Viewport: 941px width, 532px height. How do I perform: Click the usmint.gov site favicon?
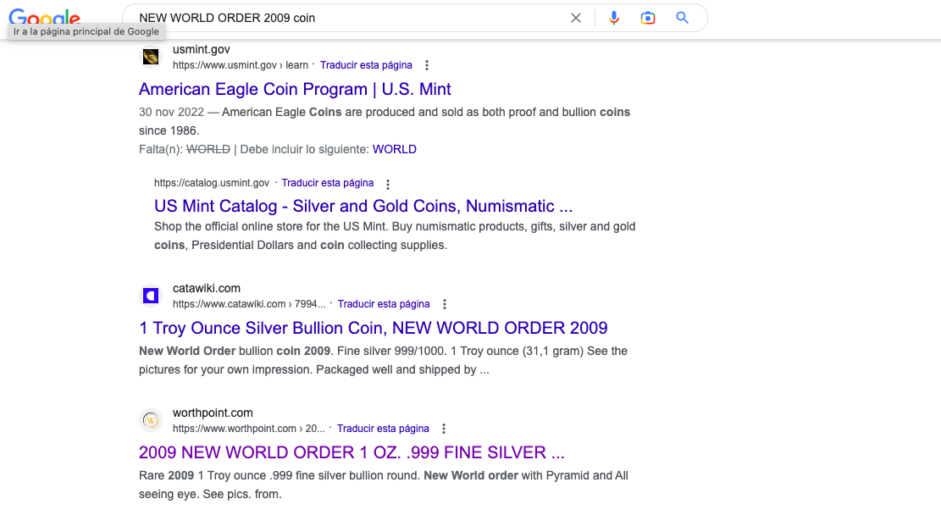pyautogui.click(x=150, y=57)
